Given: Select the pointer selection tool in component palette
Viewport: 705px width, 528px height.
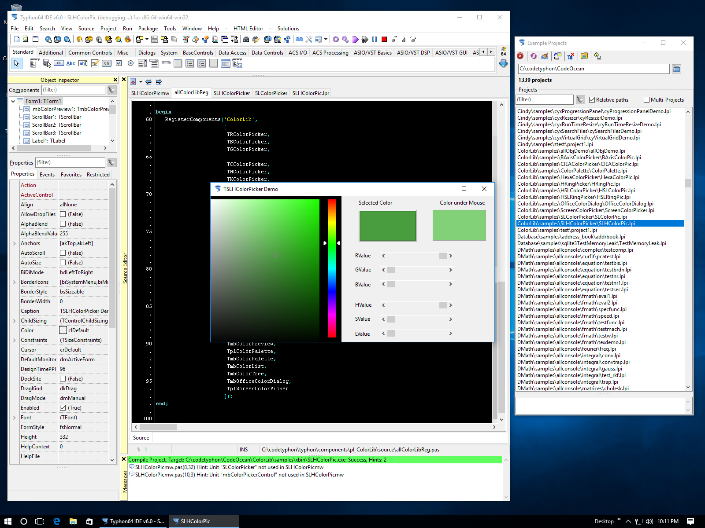Looking at the screenshot, I should click(16, 63).
